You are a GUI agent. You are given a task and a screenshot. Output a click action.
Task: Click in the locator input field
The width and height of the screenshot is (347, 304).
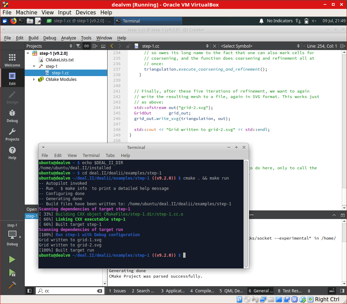(70, 291)
